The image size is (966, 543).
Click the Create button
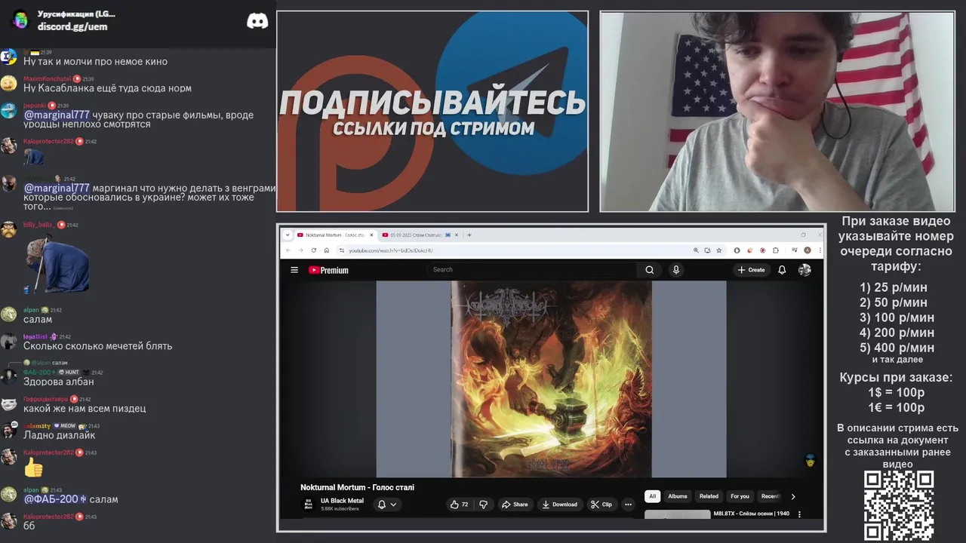[752, 270]
